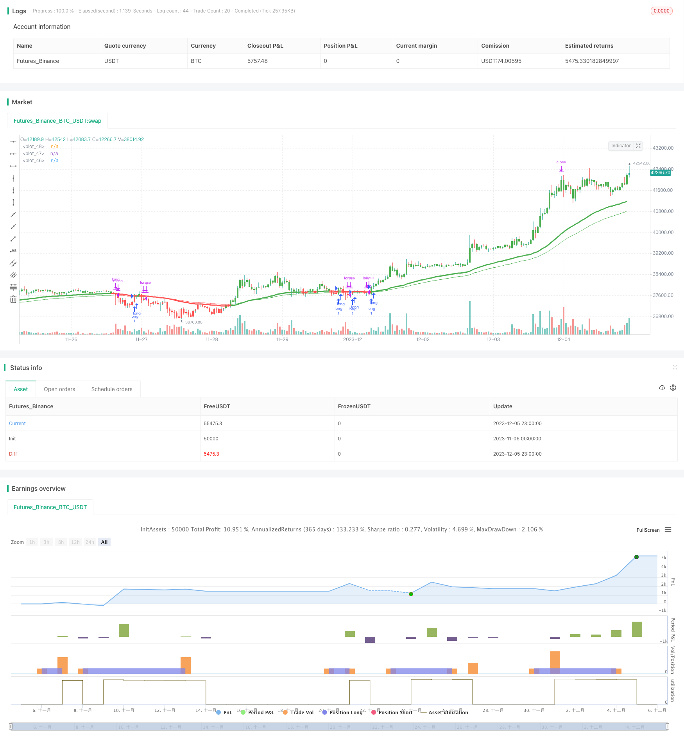The height and width of the screenshot is (742, 684).
Task: Pick the price line 123 tool
Action: (x=13, y=251)
